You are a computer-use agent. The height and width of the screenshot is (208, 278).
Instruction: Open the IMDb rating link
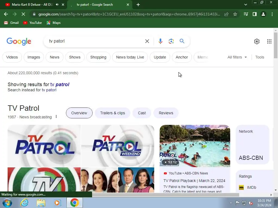pyautogui.click(x=248, y=187)
